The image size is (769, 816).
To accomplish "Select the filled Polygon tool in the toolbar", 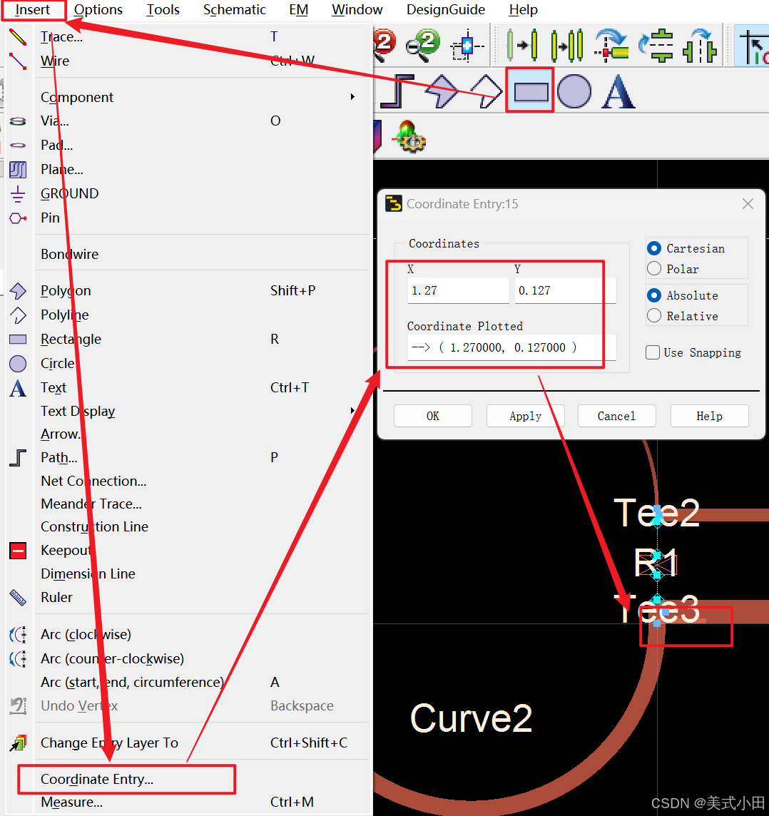I will [x=441, y=91].
